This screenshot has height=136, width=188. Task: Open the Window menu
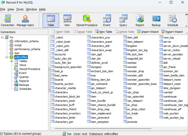(x=31, y=9)
